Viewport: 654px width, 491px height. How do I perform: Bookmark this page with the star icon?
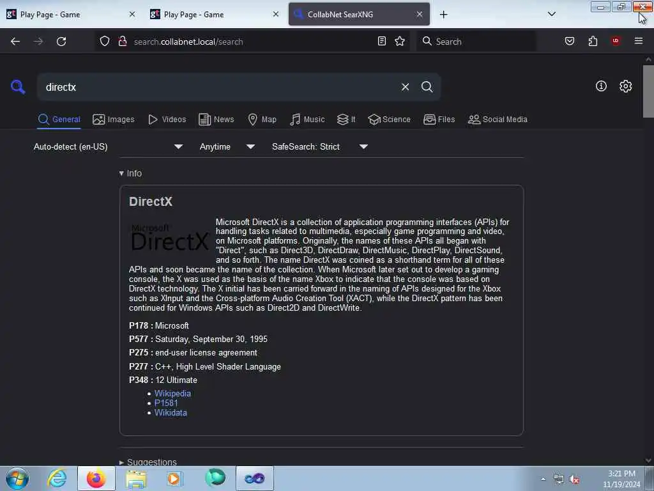(400, 41)
